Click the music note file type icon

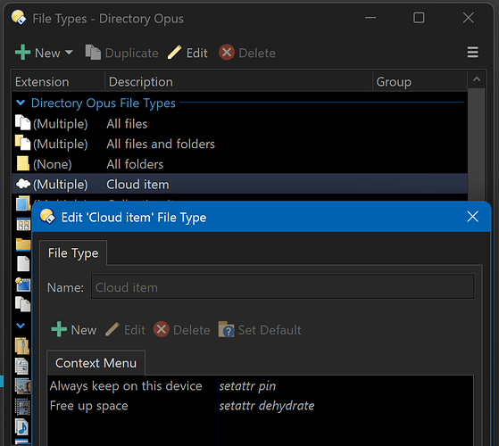tap(22, 427)
